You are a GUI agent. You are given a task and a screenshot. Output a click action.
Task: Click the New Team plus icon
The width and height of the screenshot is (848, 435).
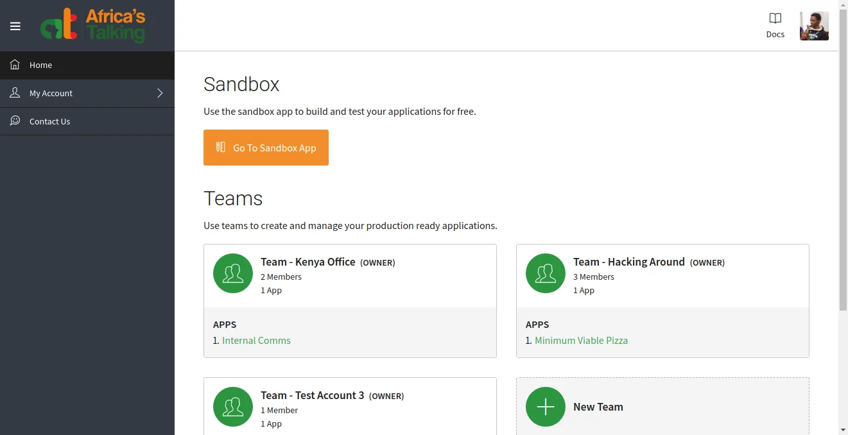click(546, 407)
